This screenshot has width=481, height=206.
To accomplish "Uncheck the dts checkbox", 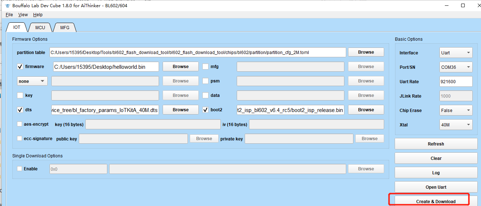I will click(20, 110).
